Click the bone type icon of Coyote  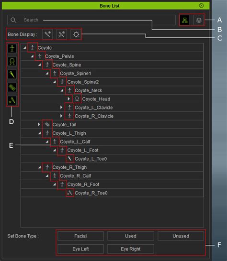coord(33,48)
